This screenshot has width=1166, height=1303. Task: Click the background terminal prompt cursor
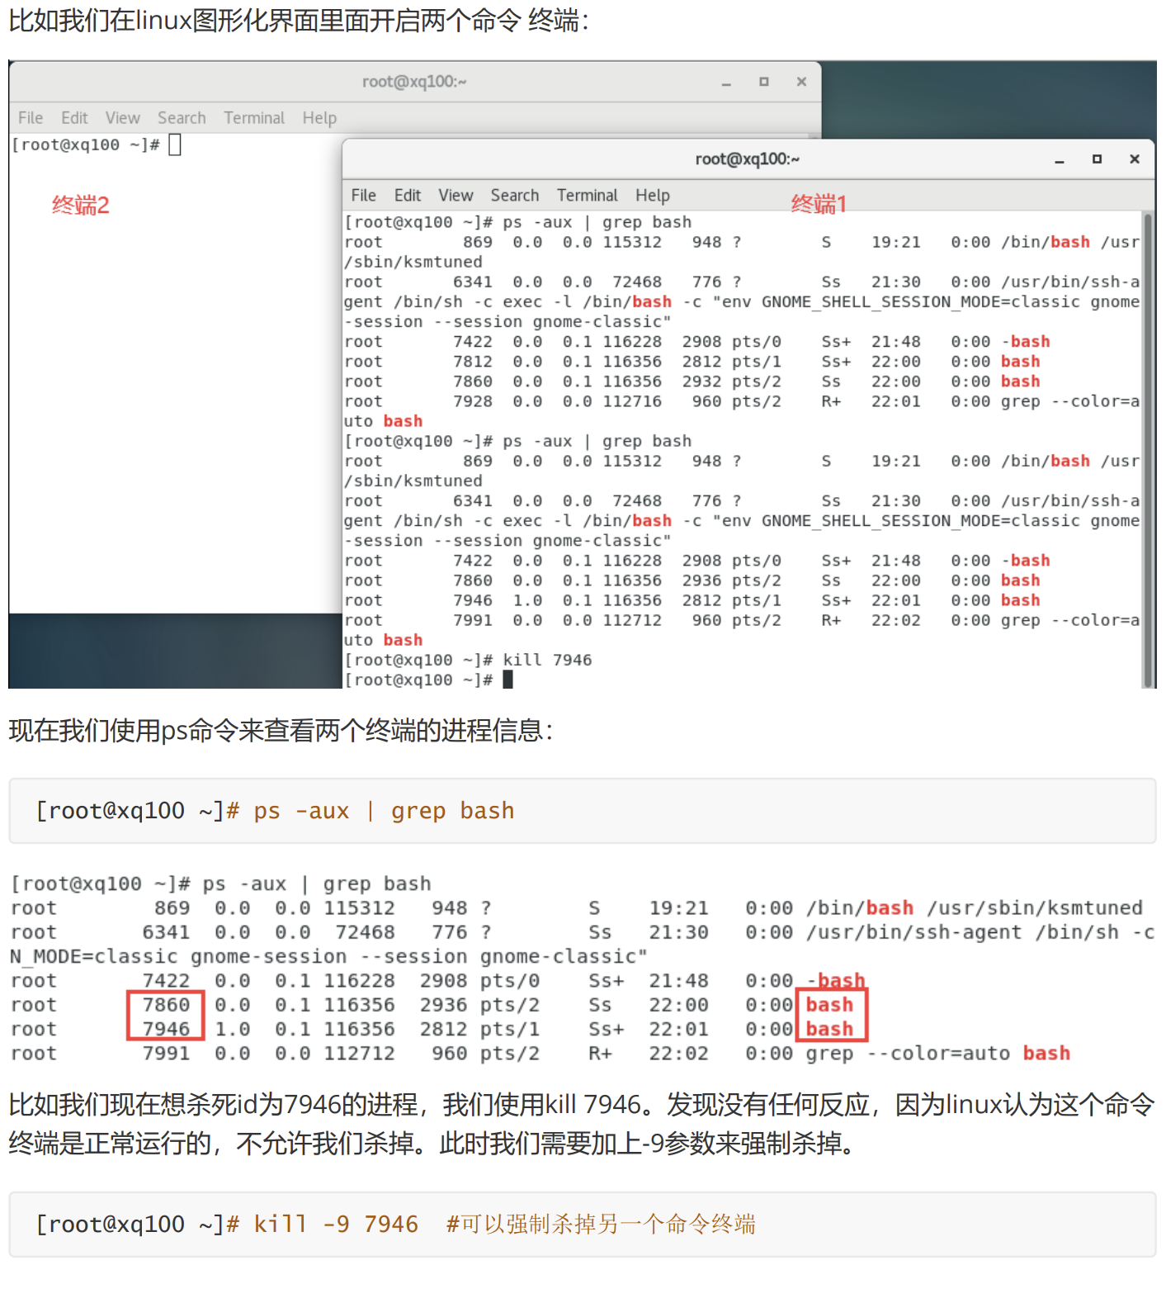175,145
